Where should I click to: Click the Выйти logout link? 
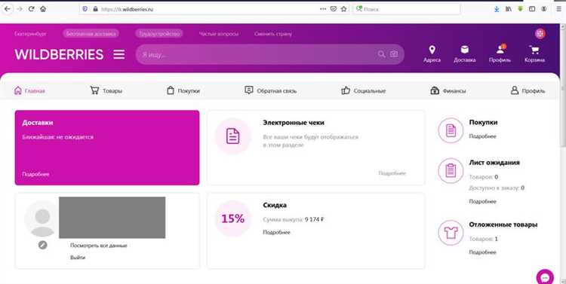(78, 258)
